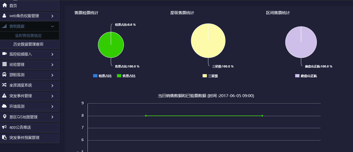The width and height of the screenshot is (353, 152).
Task: Expand the 游船监测 chevron
Action: coord(52,75)
